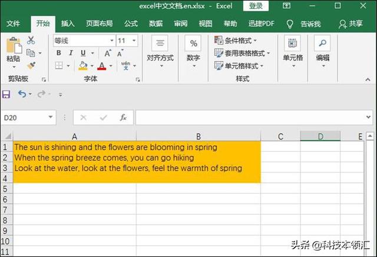The width and height of the screenshot is (377, 257).
Task: Open the editing (编辑) search group
Action: 322,52
